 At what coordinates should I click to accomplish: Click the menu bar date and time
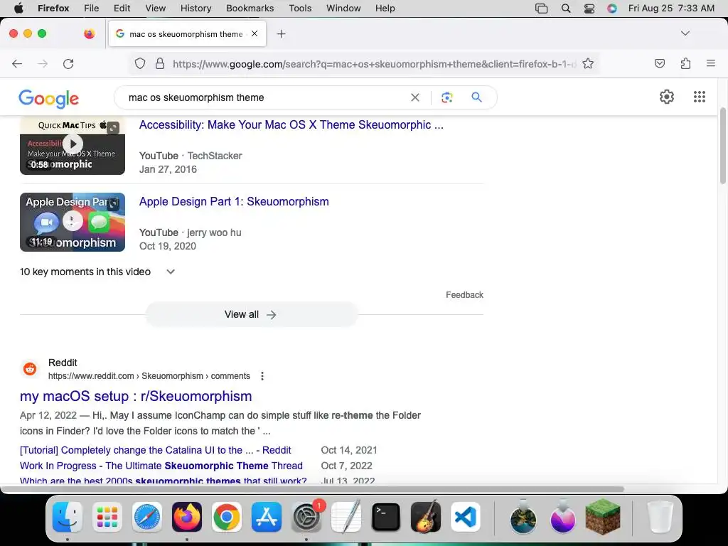671,9
